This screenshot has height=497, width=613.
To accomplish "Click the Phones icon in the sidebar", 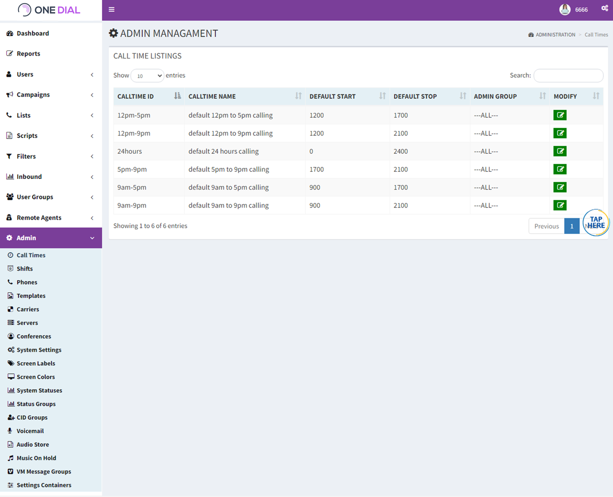I will 10,282.
